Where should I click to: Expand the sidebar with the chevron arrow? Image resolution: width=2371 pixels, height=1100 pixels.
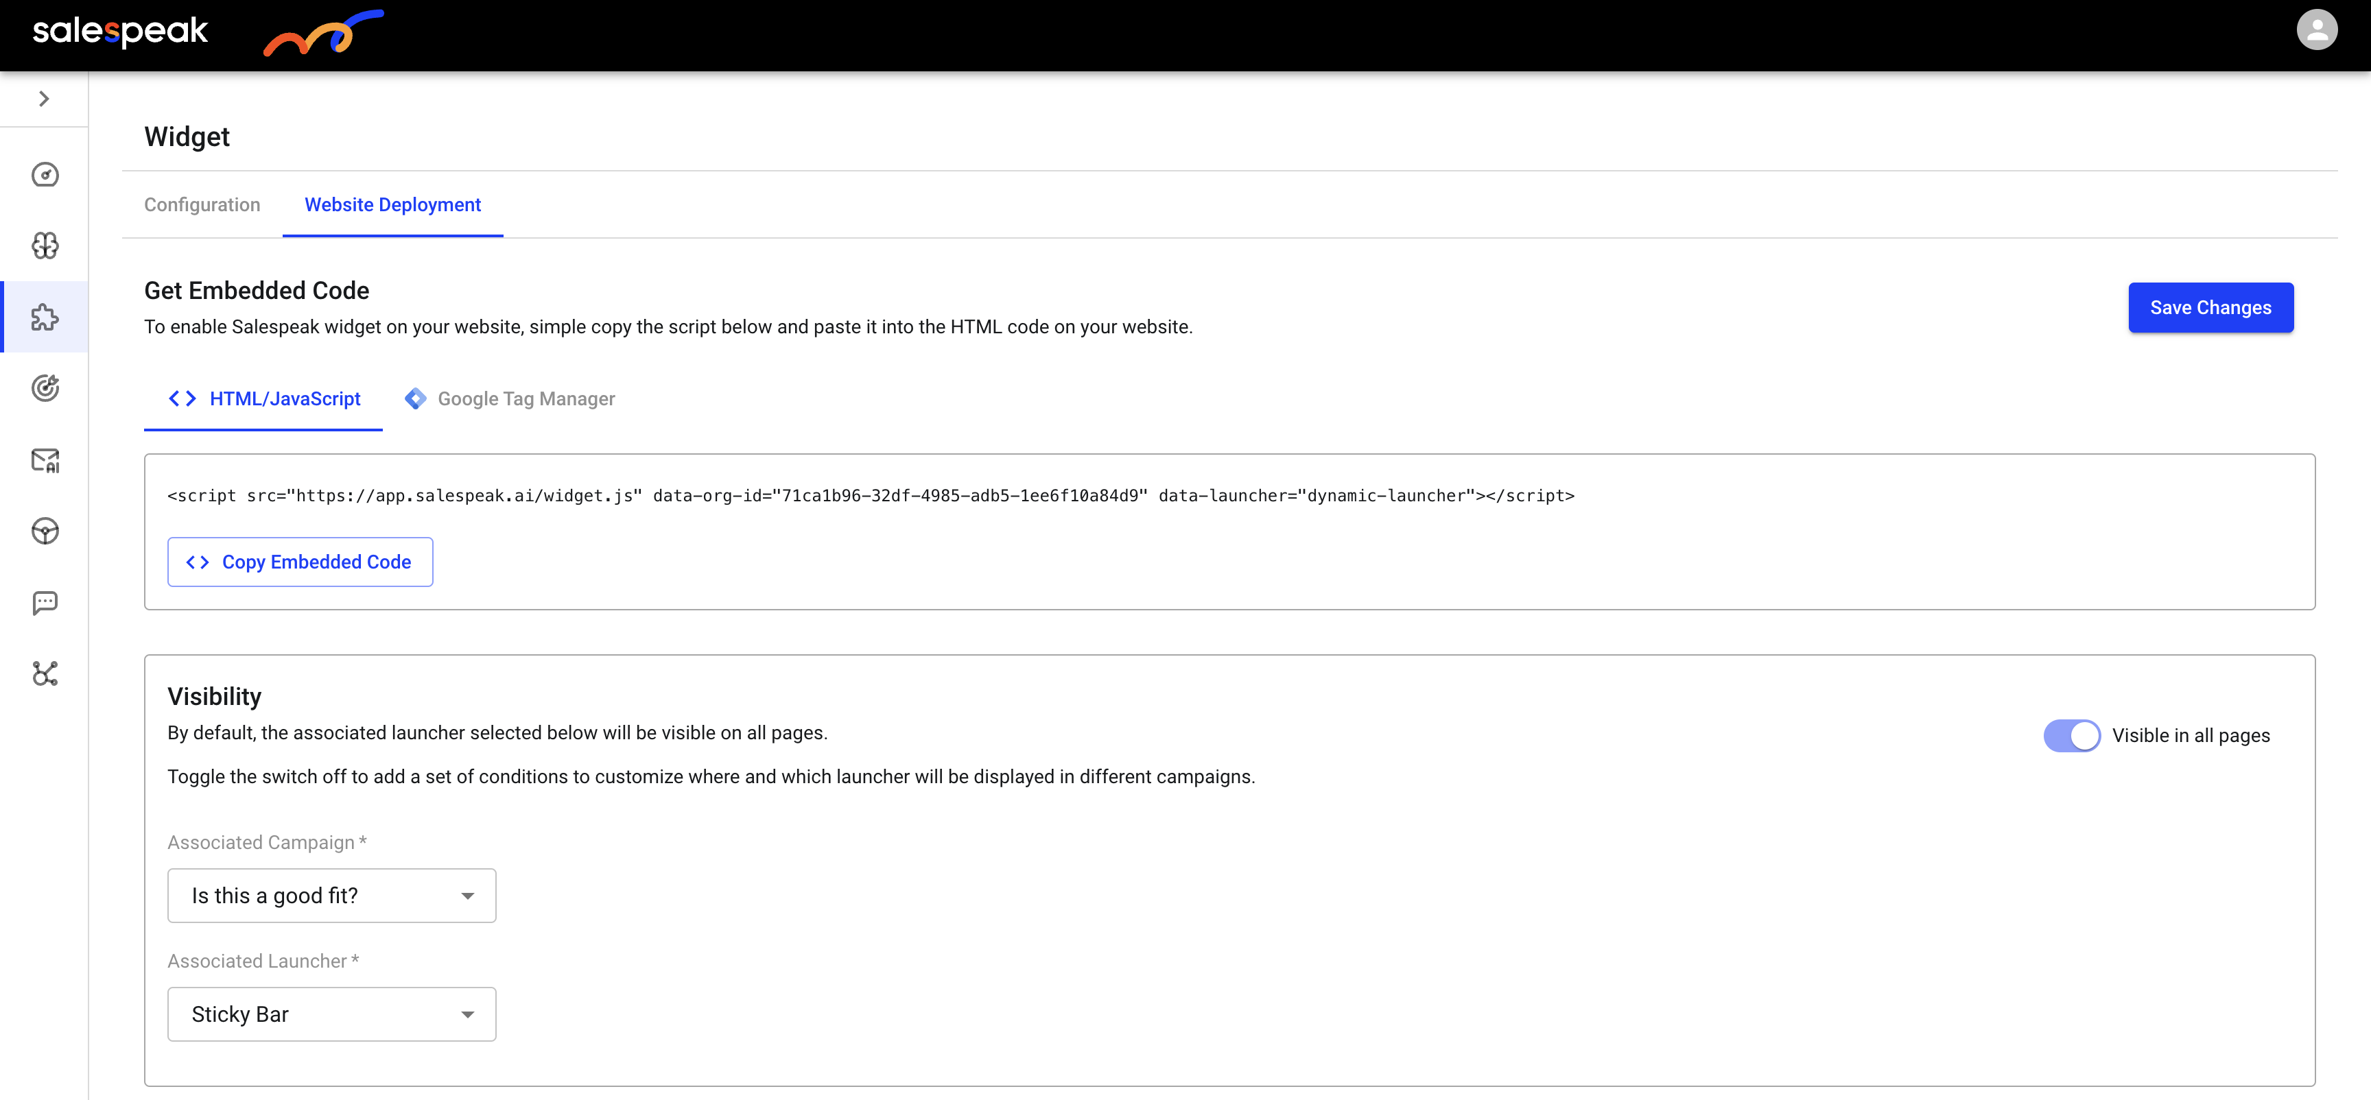43,99
